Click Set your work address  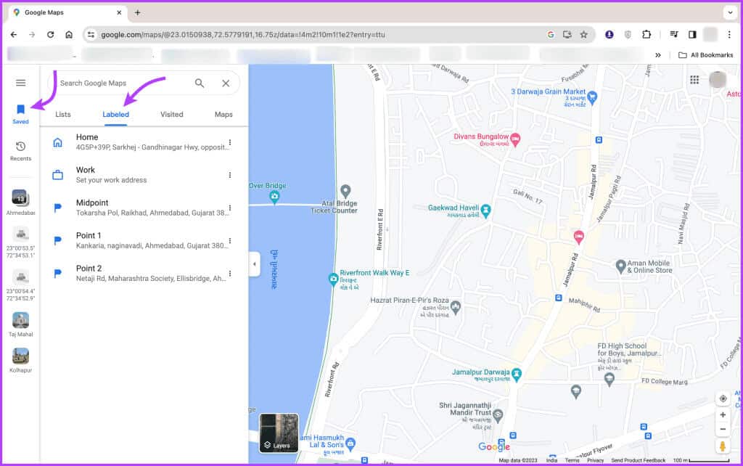pos(111,180)
